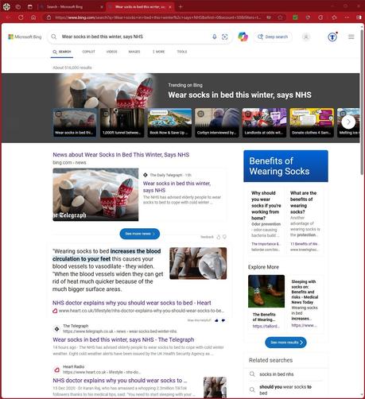Open Copilot colorful icon
365x399 pixels.
243,37
